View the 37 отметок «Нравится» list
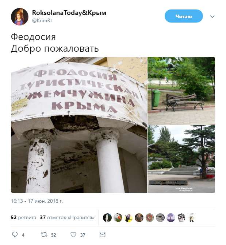226x245 pixels. point(67,217)
